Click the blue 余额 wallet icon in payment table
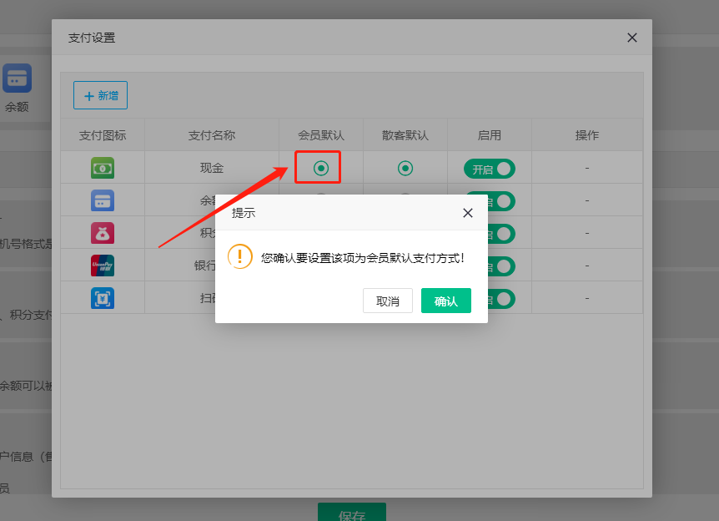 103,200
